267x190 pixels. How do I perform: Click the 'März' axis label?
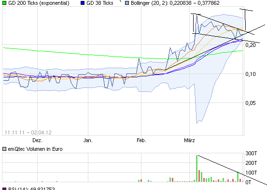click(190, 140)
